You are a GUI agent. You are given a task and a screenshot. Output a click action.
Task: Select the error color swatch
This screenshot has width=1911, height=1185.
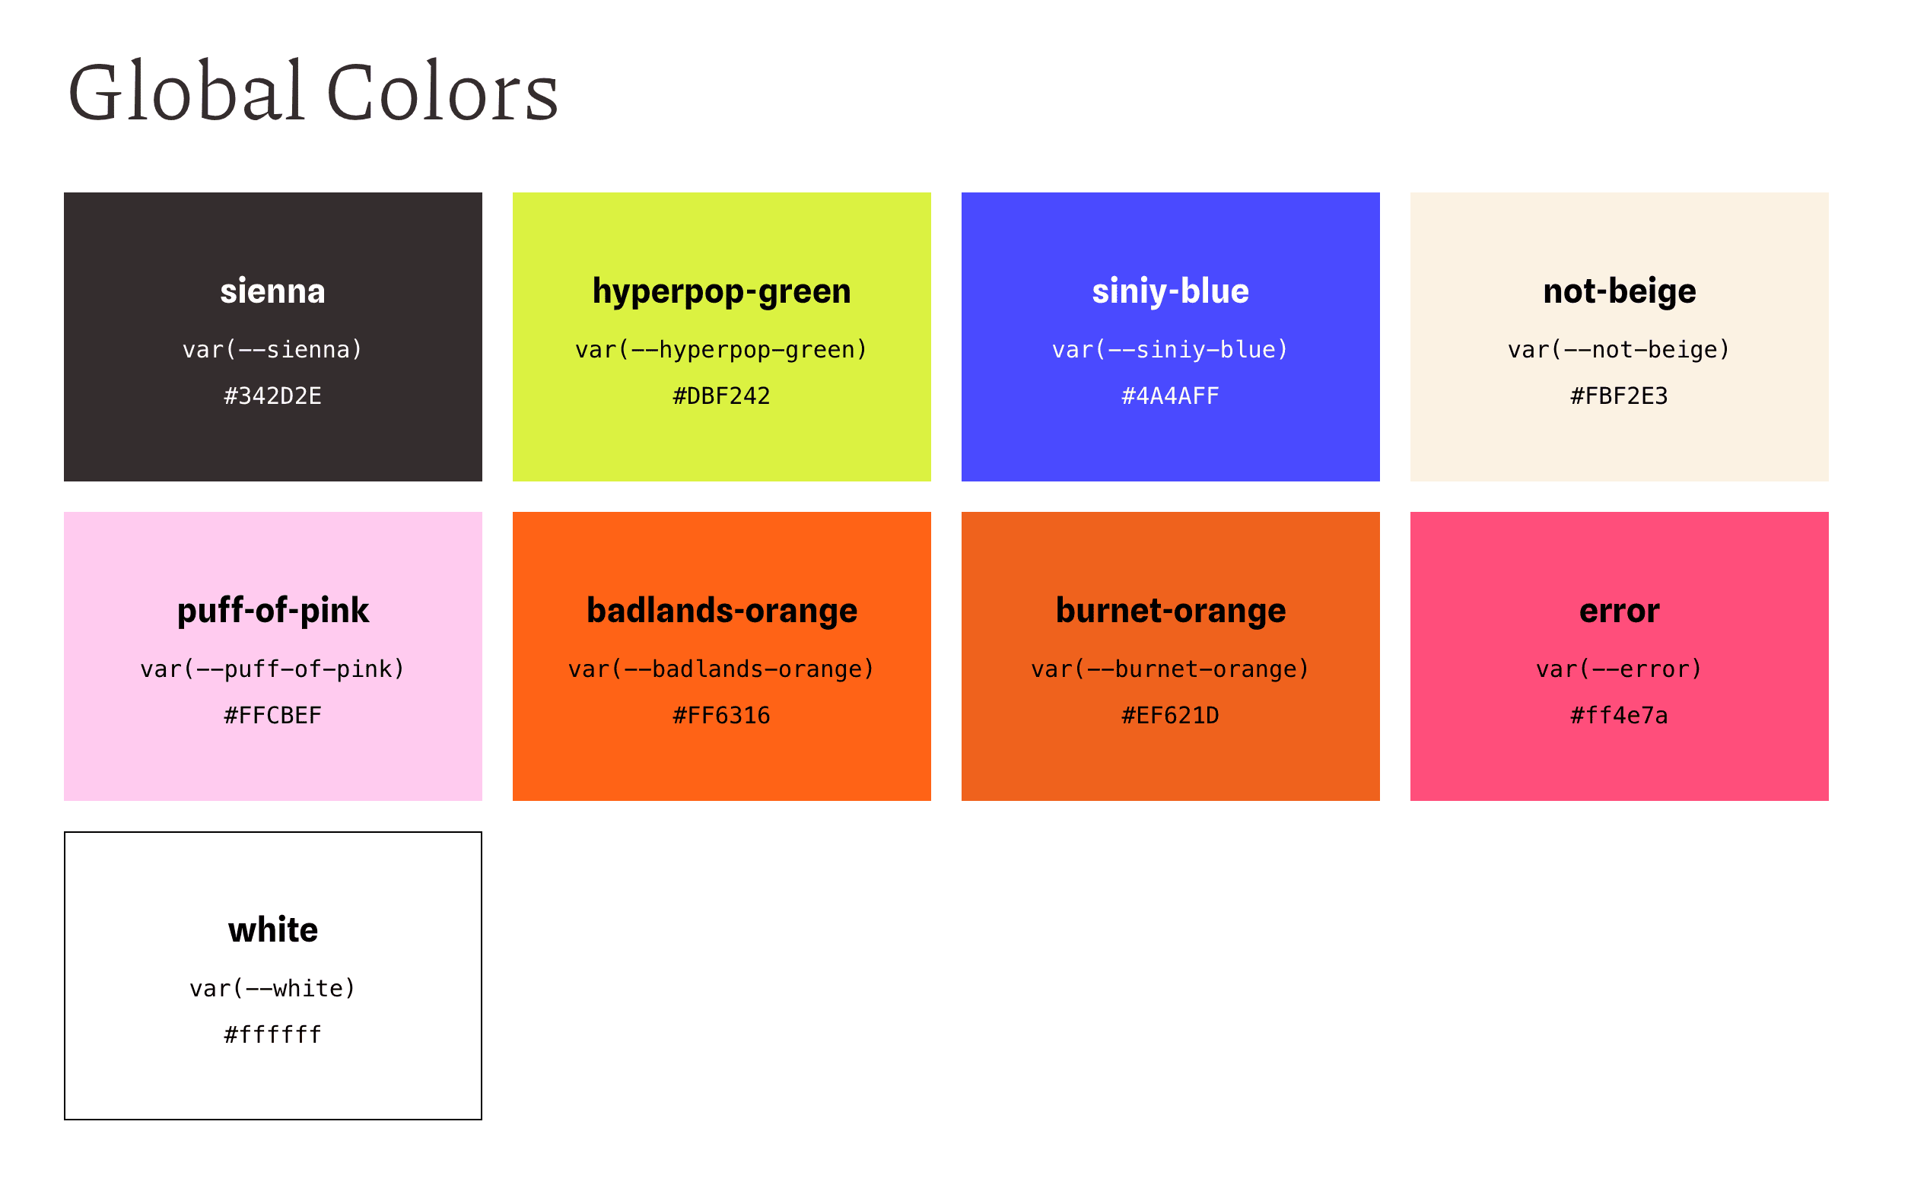pos(1620,656)
